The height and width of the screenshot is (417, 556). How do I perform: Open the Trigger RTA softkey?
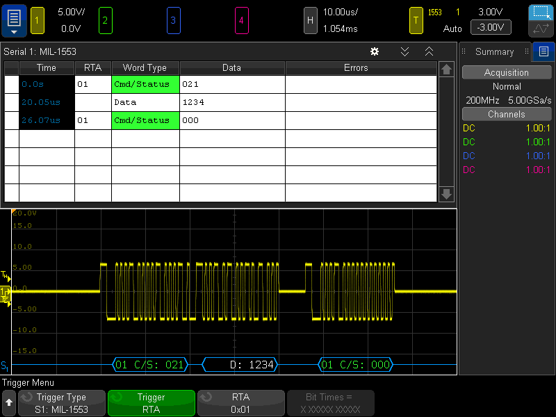(x=152, y=403)
